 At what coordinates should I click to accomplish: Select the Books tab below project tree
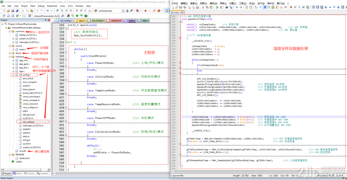17,173
